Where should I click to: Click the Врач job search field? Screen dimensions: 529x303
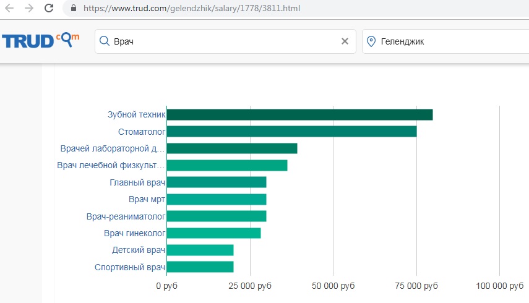click(x=225, y=41)
